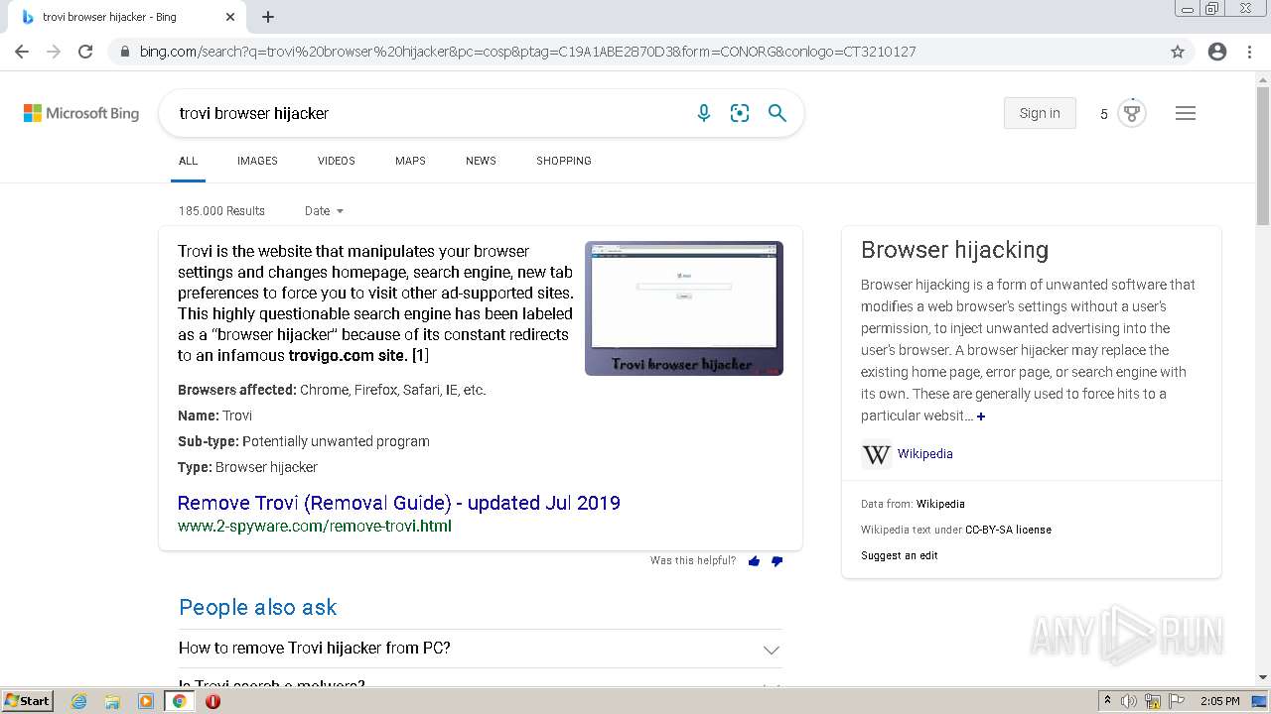Screen dimensions: 1271x714
Task: Click the Sign in button
Action: tap(1040, 113)
